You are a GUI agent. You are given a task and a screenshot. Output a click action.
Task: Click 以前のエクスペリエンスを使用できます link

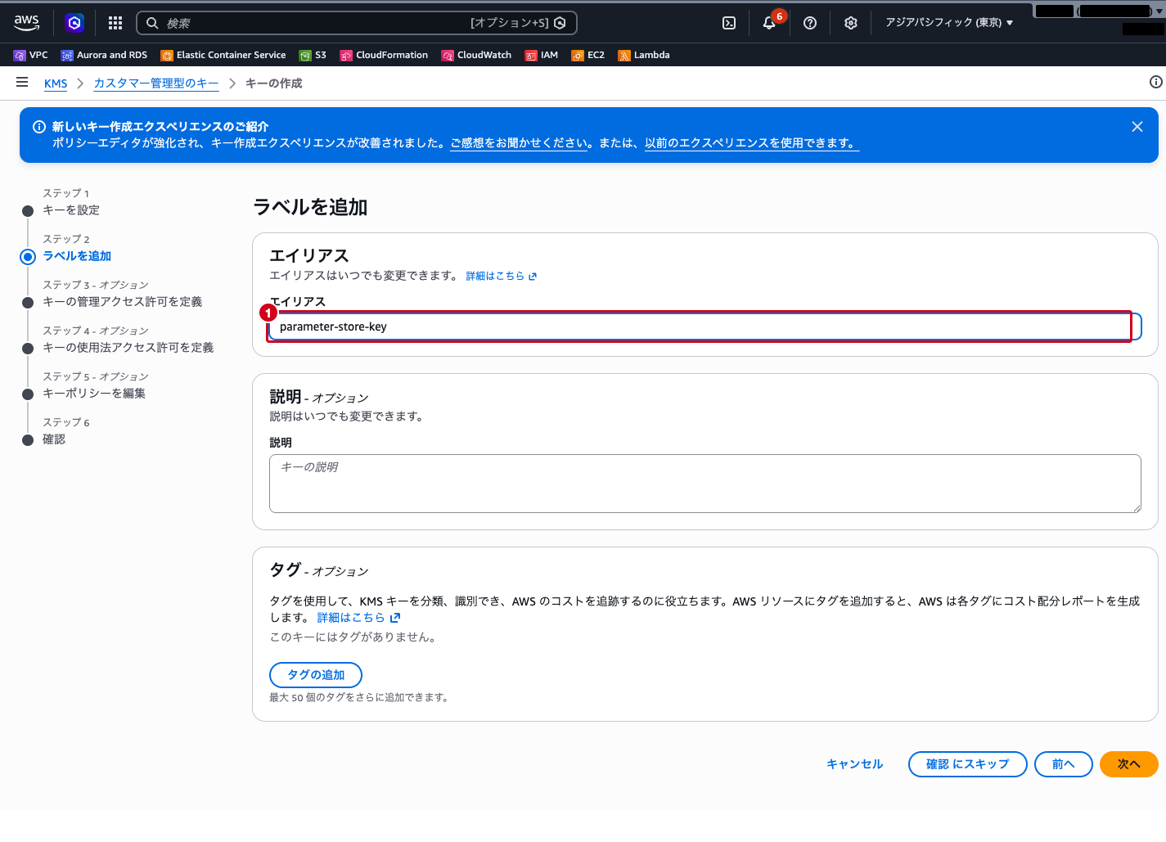pyautogui.click(x=751, y=143)
